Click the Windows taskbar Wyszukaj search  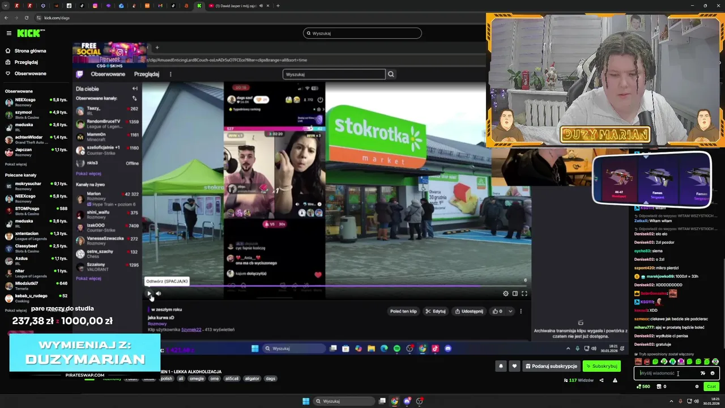pyautogui.click(x=343, y=401)
